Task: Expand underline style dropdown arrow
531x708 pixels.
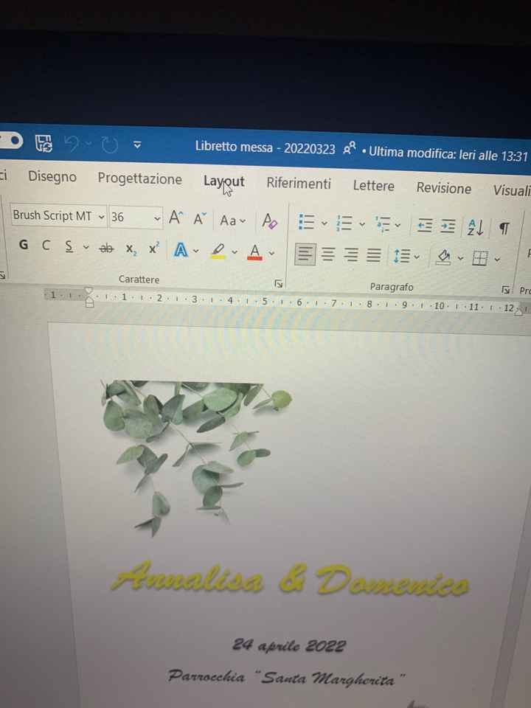Action: [x=86, y=248]
